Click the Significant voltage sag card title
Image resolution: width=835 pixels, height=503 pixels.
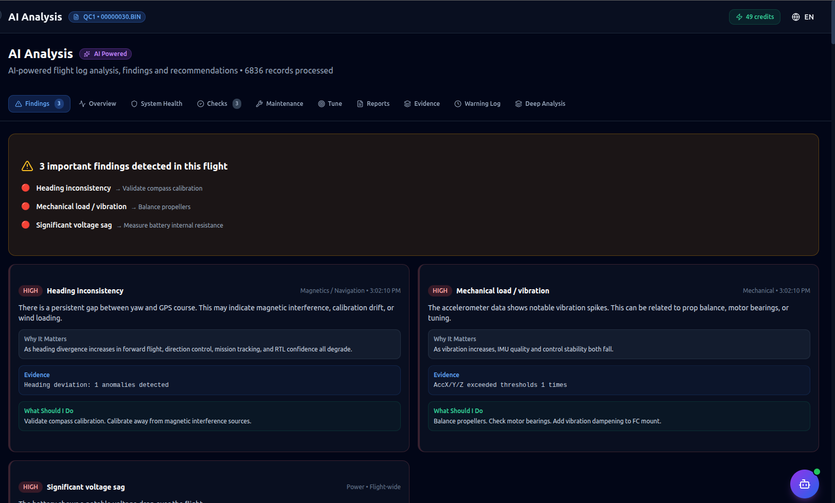(86, 487)
